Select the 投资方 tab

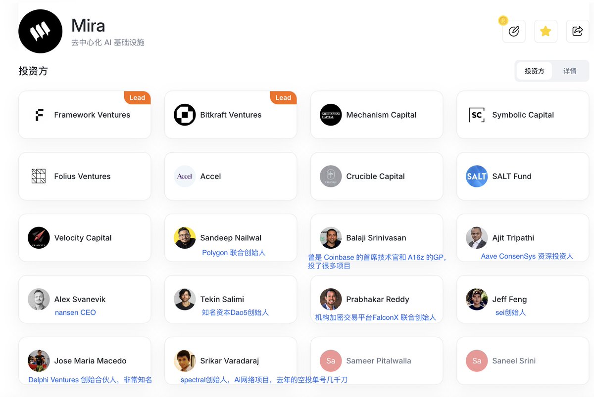pyautogui.click(x=535, y=71)
